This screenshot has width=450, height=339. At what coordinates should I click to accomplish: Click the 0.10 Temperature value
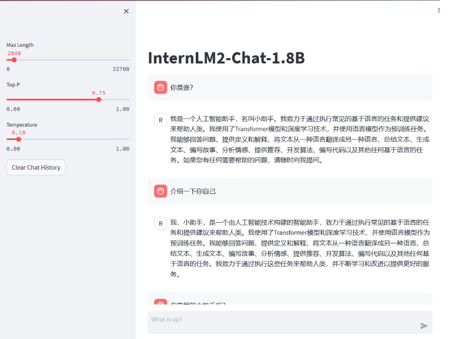(x=18, y=132)
